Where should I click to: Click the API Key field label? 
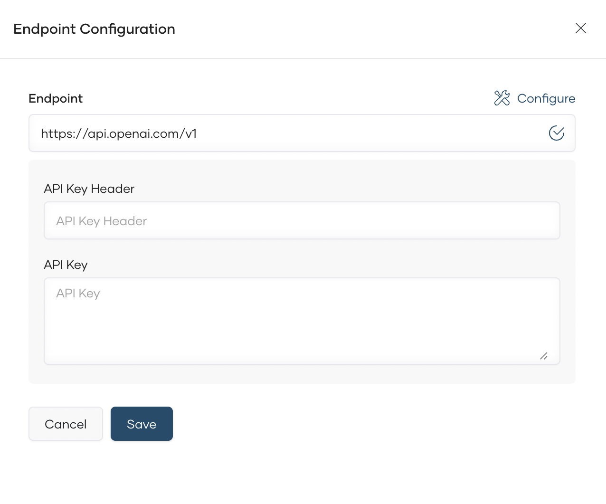(66, 265)
